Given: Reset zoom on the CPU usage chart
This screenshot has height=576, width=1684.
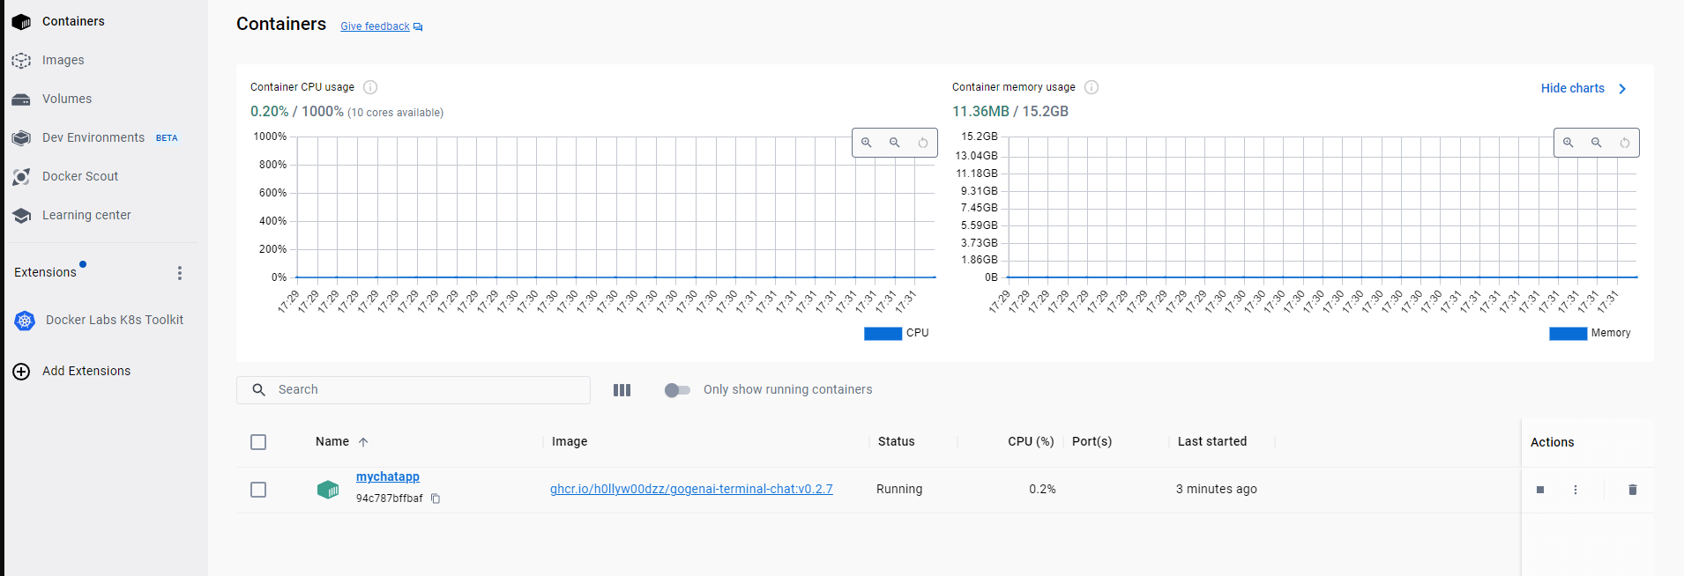Looking at the screenshot, I should pos(923,143).
